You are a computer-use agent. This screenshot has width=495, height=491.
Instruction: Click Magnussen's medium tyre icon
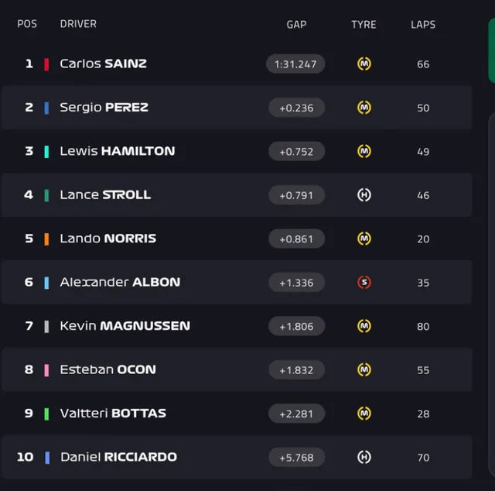coord(364,326)
